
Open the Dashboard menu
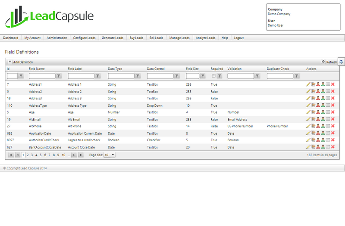[x=10, y=38]
